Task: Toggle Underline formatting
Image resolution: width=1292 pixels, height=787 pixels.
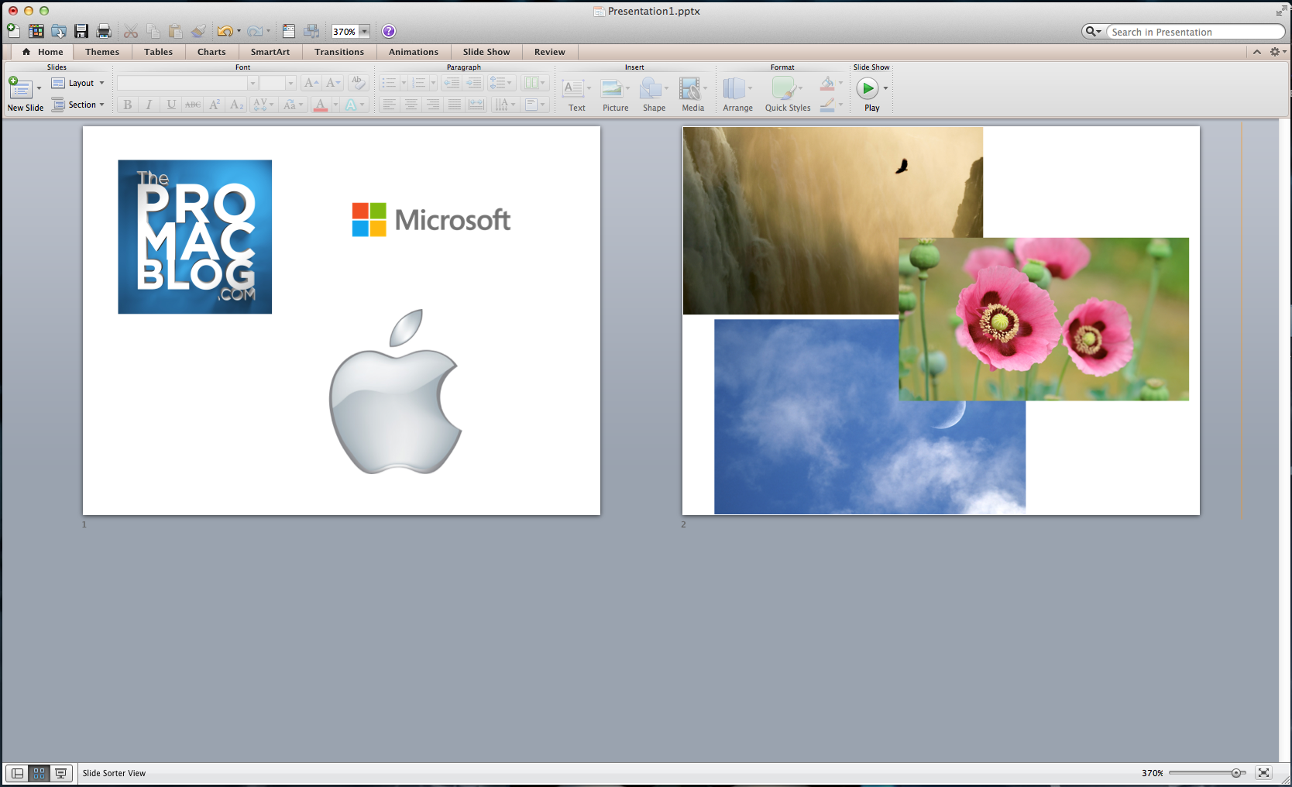Action: click(171, 105)
